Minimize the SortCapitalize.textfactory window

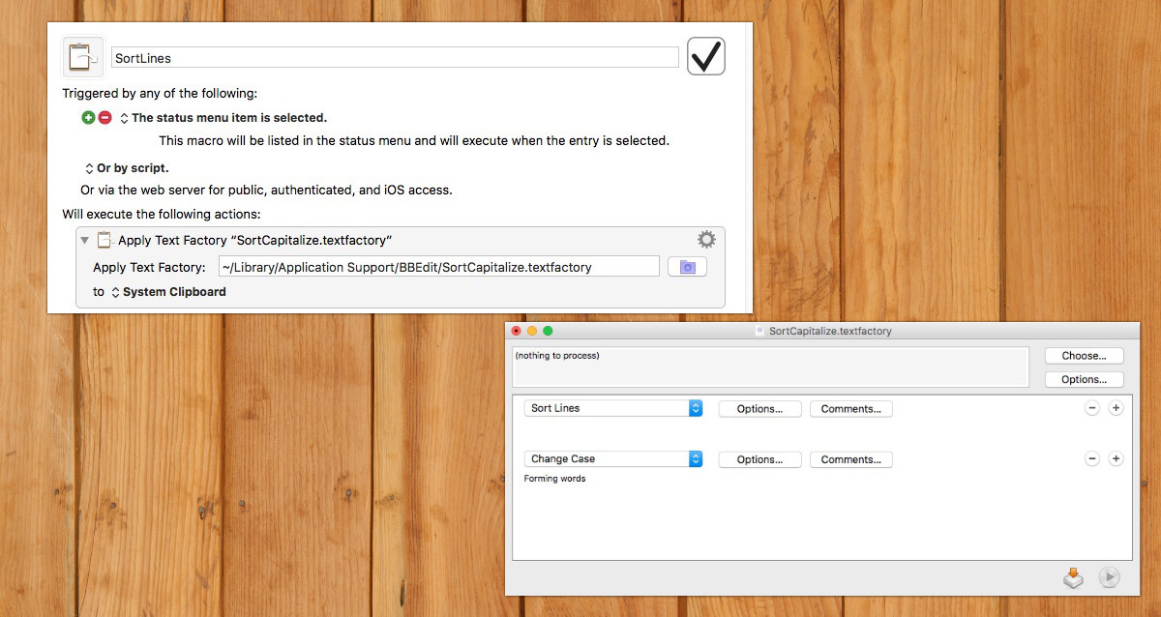pos(532,331)
